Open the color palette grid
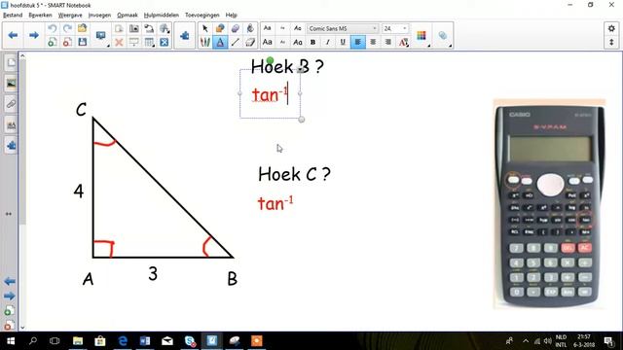623x350 pixels. tap(421, 36)
